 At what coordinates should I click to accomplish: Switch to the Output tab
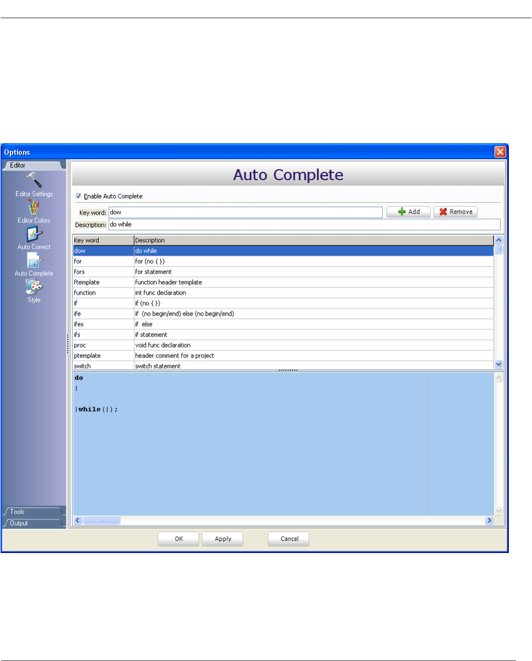coord(34,523)
